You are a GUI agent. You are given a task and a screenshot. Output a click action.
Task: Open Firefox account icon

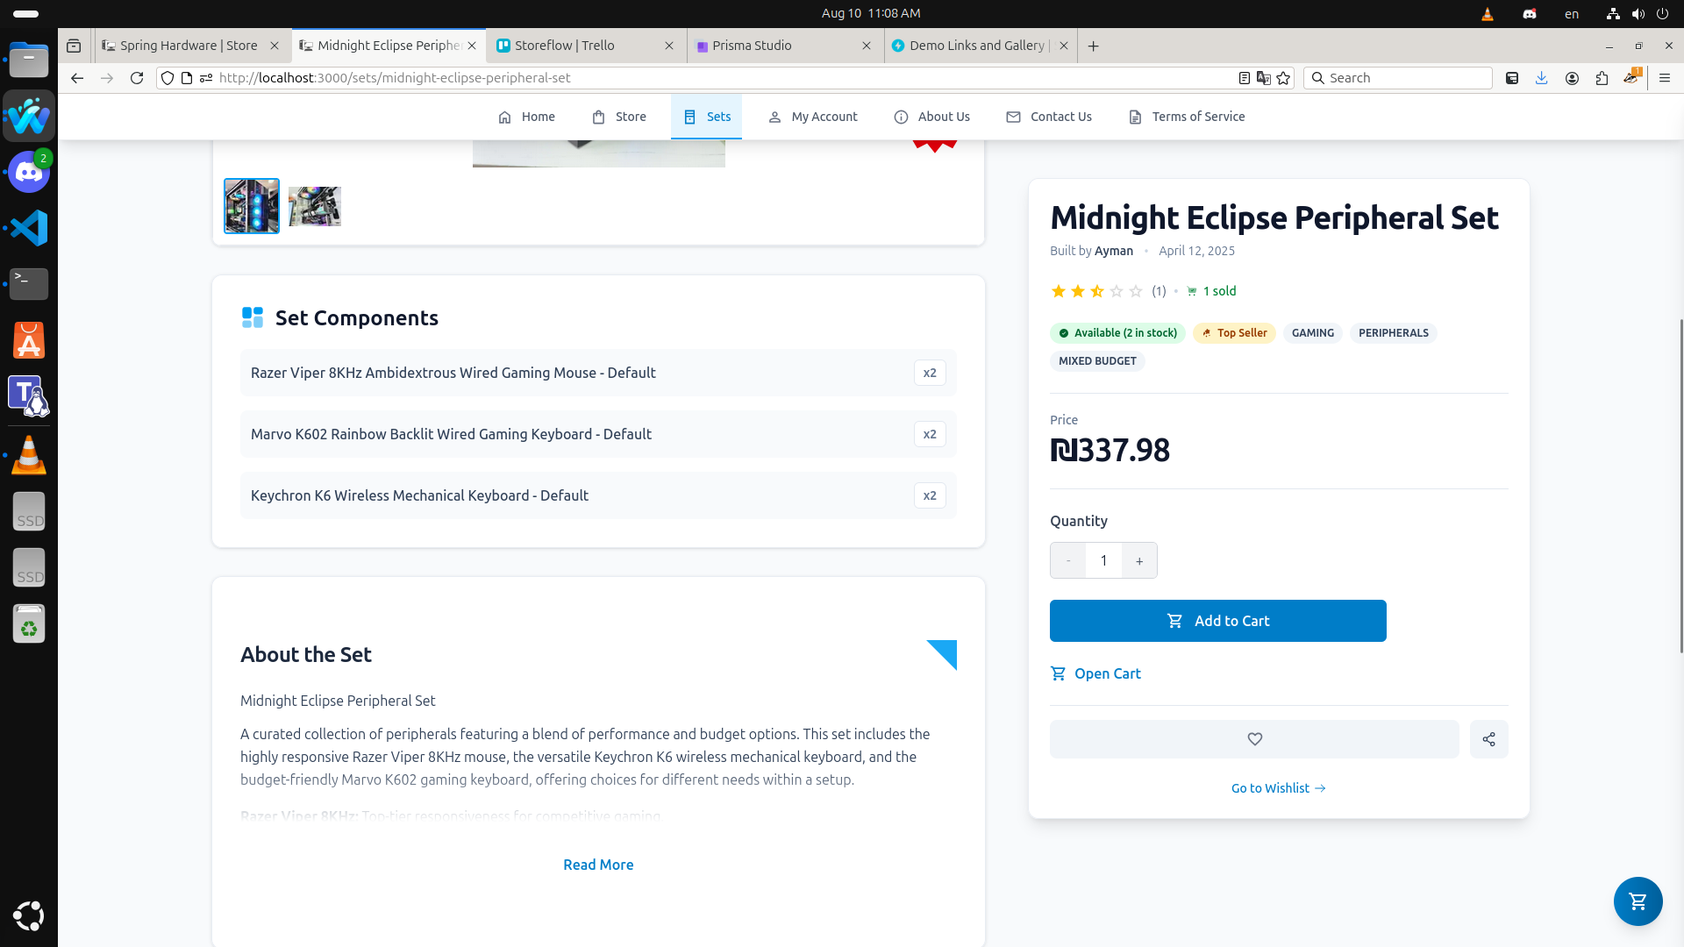click(x=1572, y=78)
